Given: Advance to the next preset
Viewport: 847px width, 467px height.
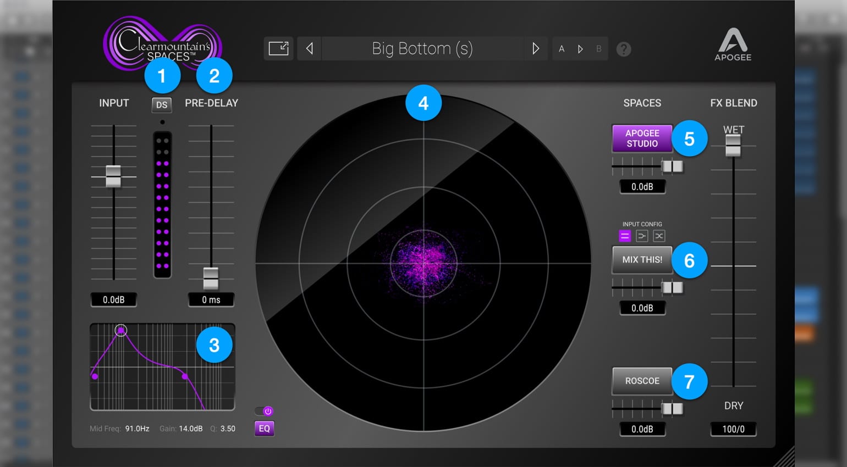Looking at the screenshot, I should coord(536,49).
